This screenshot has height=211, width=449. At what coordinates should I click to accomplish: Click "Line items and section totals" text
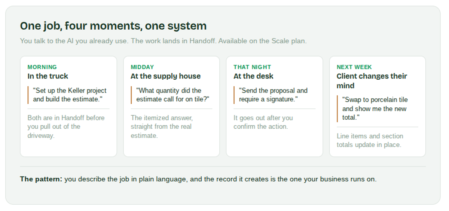pos(370,140)
